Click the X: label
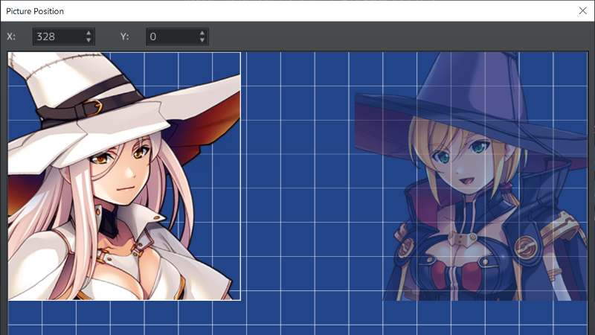The height and width of the screenshot is (335, 595). (x=11, y=36)
